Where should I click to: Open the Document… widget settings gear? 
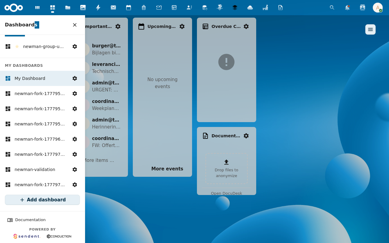pos(246,136)
